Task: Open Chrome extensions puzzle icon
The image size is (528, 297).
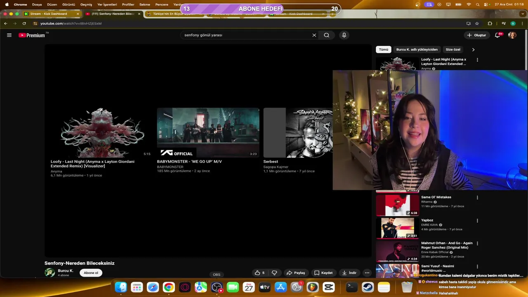Action: coord(490,24)
